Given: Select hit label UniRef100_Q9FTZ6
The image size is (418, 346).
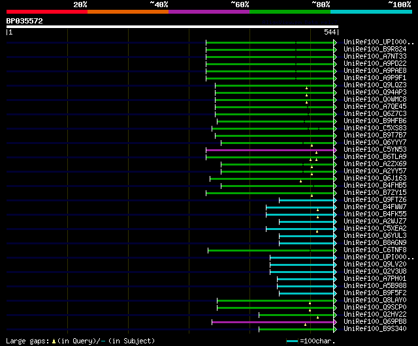Looking at the screenshot, I should 375,200.
